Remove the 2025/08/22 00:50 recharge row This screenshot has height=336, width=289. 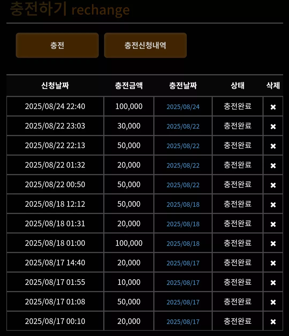pos(273,185)
